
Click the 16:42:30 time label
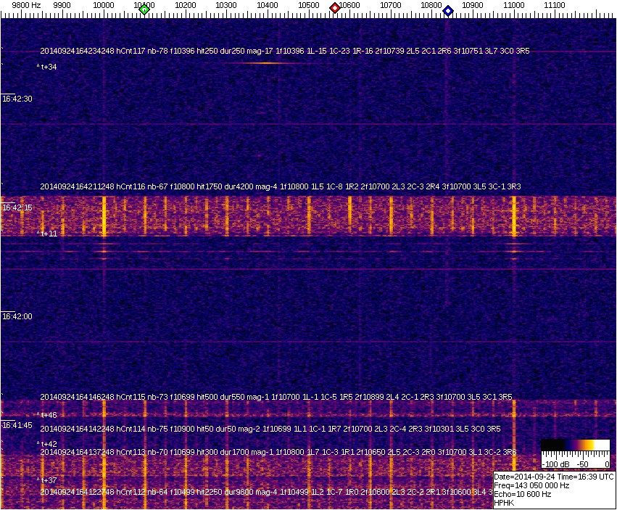pyautogui.click(x=17, y=99)
